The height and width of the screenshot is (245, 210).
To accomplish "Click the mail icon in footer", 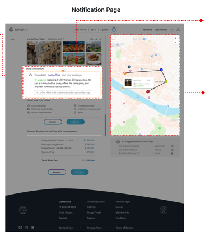I will pyautogui.click(x=20, y=228).
